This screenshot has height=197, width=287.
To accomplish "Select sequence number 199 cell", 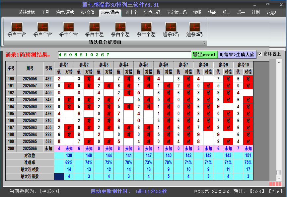I will click(x=11, y=142).
